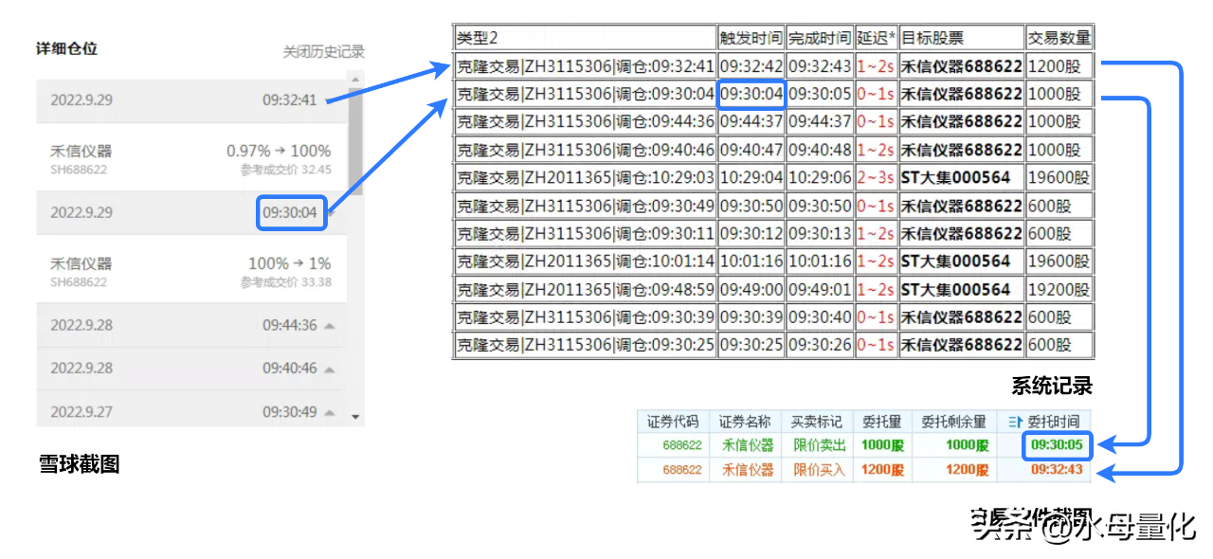Click the 目标股票 column header
Screen dimensions: 1213x559
(961, 38)
